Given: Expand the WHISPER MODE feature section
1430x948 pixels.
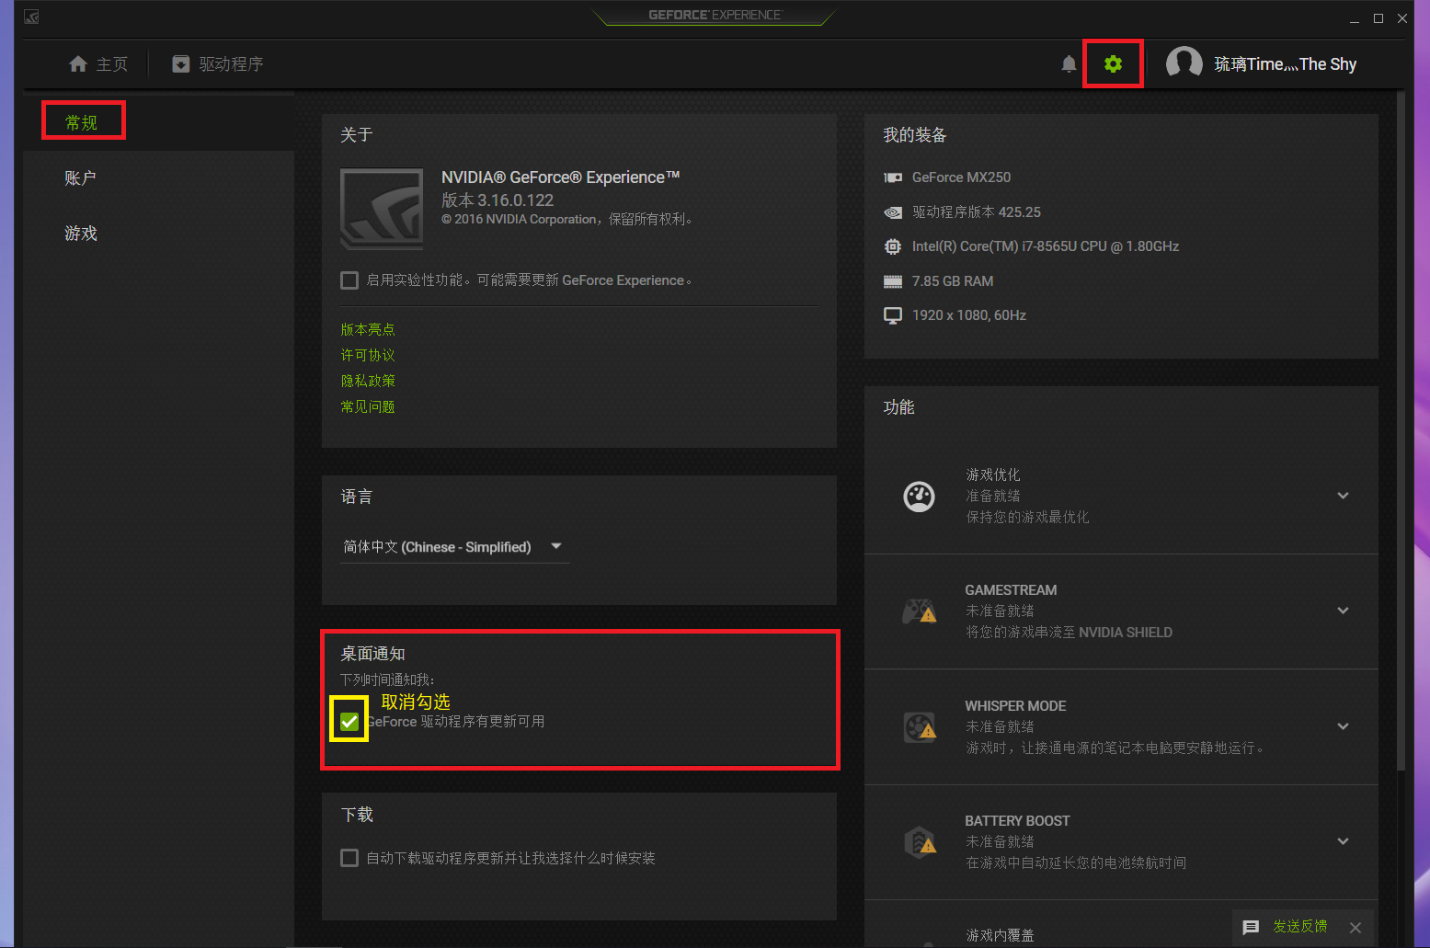Looking at the screenshot, I should (x=1343, y=726).
